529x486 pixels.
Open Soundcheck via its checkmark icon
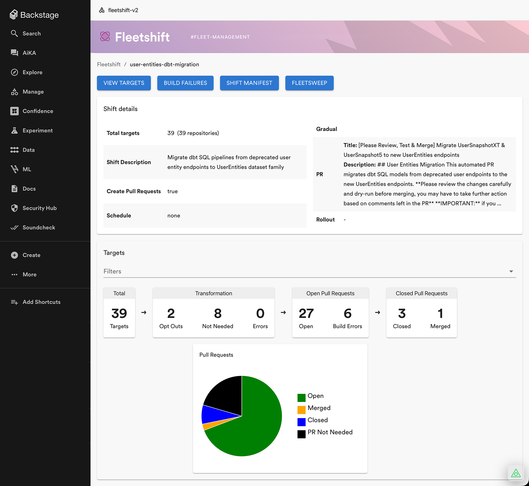click(x=15, y=227)
